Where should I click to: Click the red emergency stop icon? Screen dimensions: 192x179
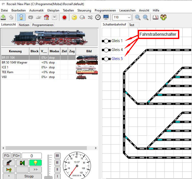(64, 17)
